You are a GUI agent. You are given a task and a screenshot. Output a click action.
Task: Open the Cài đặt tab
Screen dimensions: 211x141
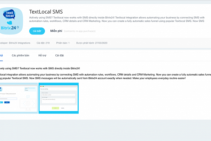(x=60, y=55)
